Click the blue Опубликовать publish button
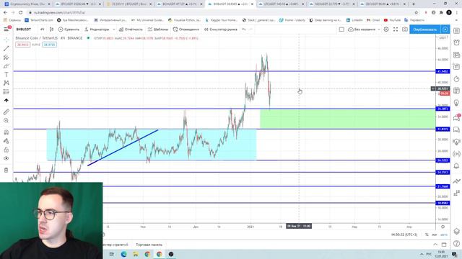 click(x=425, y=29)
